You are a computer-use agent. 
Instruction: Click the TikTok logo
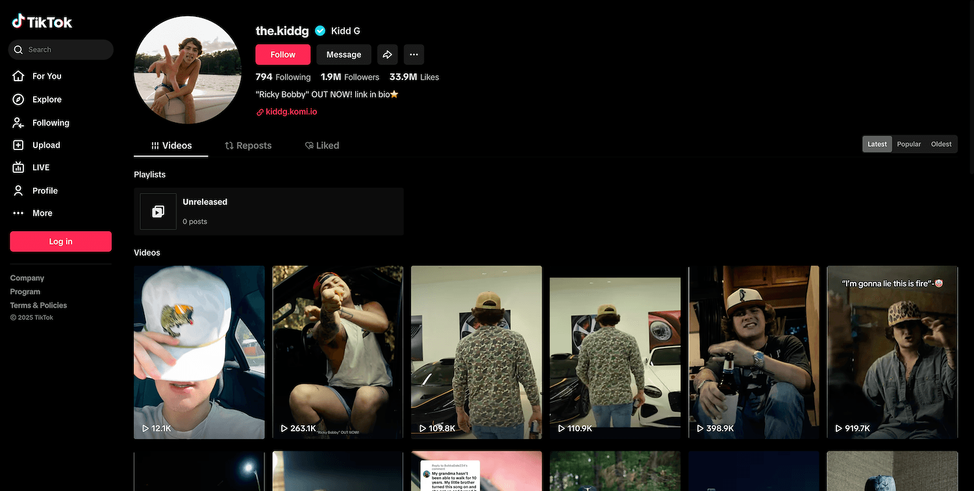click(42, 22)
